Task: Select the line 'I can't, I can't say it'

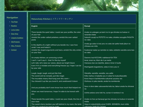Action: pos(48,60)
